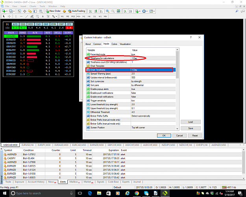Viewport: 246px width, 197px height.
Task: Switch chart to MN timeframe
Action: point(105,16)
